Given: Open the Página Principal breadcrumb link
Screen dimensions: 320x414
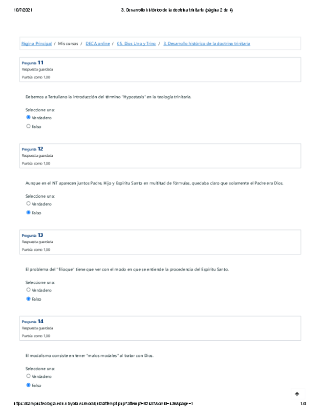Looking at the screenshot, I should click(36, 43).
